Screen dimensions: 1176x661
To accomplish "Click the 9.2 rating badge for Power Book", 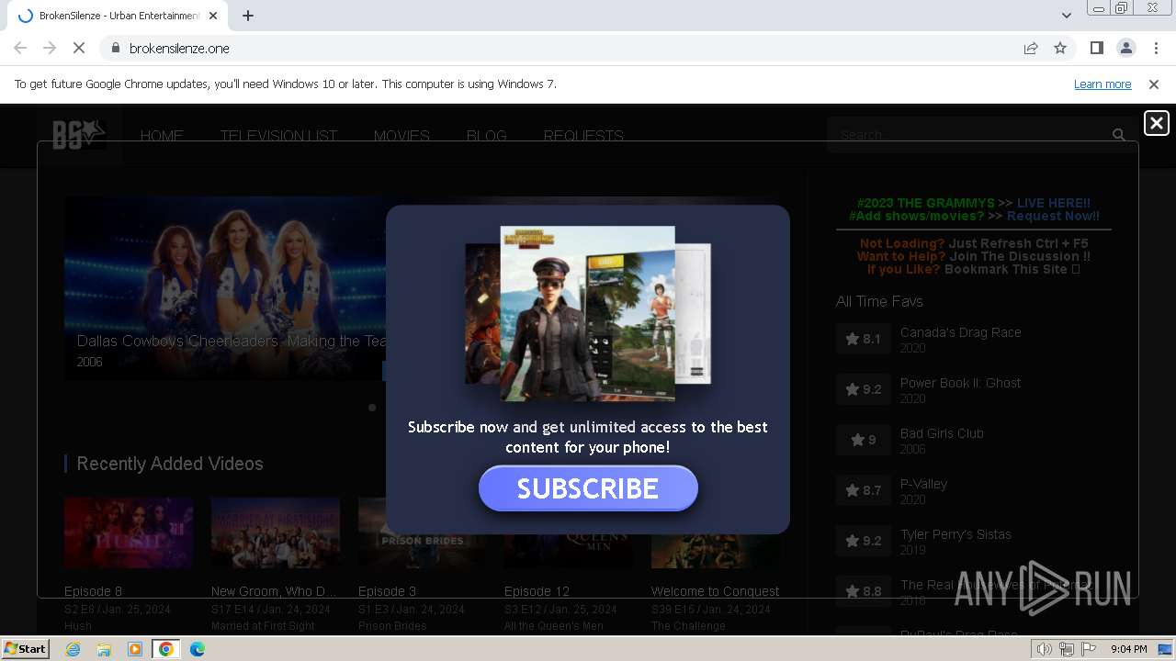I will [863, 389].
